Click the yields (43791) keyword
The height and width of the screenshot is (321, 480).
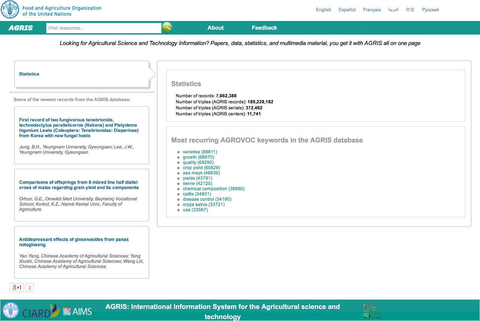(198, 178)
